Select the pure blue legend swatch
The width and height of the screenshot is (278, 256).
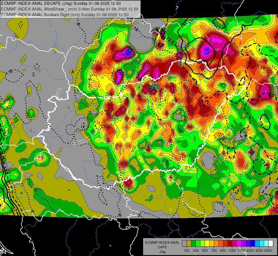pyautogui.click(x=253, y=243)
